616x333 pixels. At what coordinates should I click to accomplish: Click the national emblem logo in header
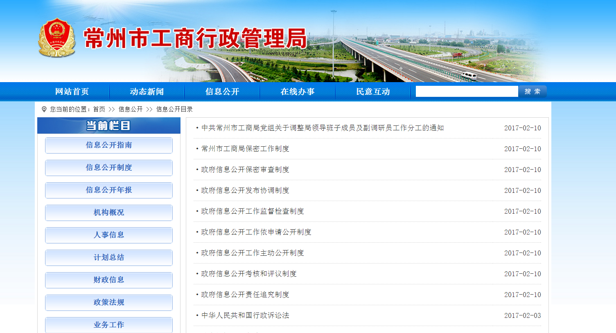[56, 37]
